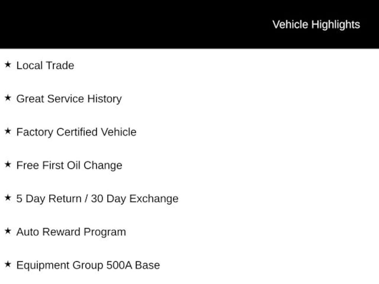
Task: Click the word Certified in the list
Action: coord(77,132)
